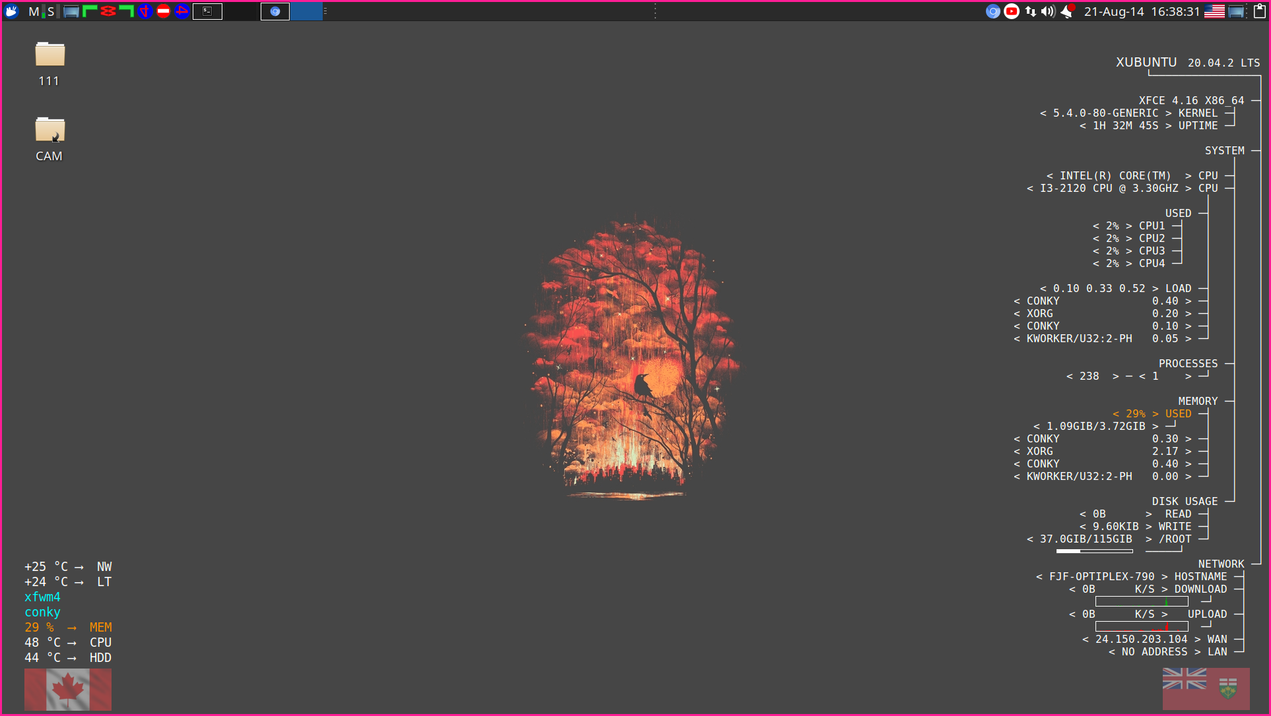Click the panel handle next to blue button
1271x716 pixels.
coord(325,11)
